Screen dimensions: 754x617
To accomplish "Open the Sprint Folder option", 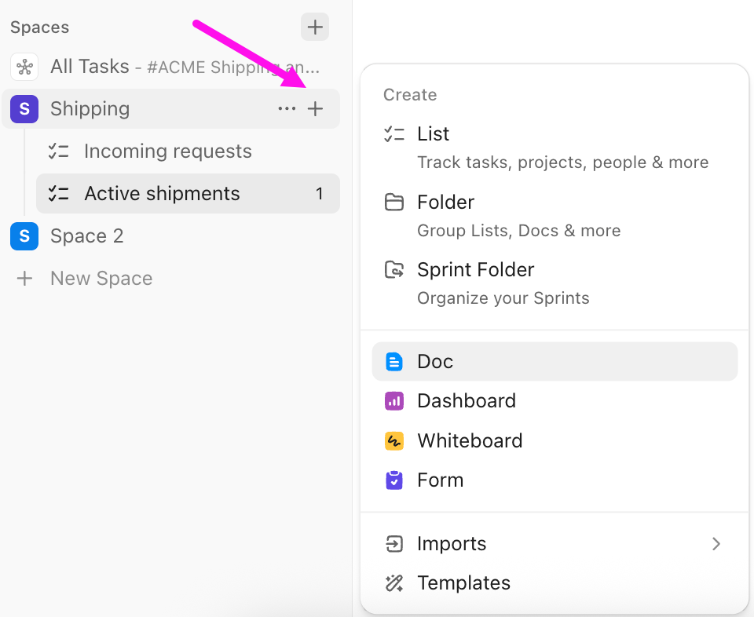I will (393, 269).
